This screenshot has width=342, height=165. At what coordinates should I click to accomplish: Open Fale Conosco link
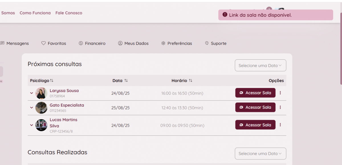pyautogui.click(x=69, y=13)
